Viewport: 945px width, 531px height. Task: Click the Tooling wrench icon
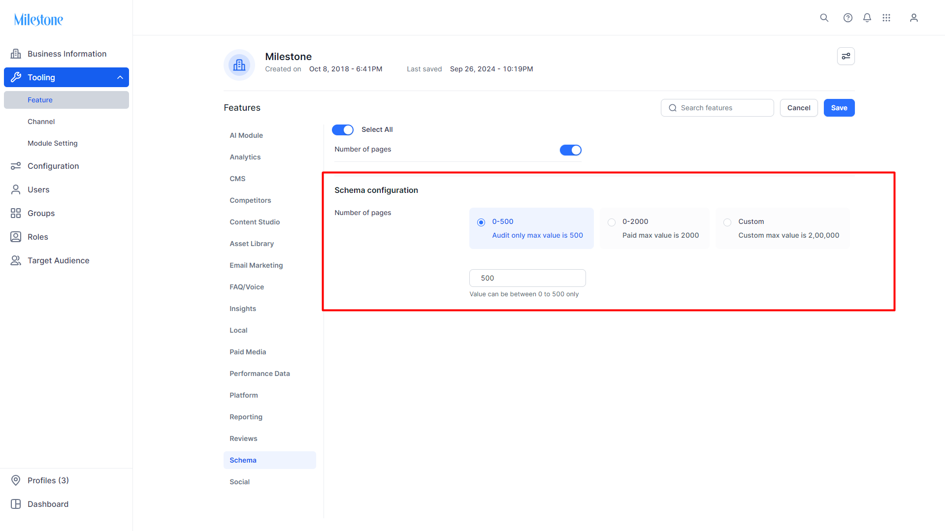click(x=16, y=77)
